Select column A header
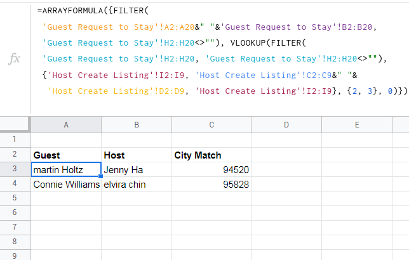The height and width of the screenshot is (260, 409). pyautogui.click(x=66, y=125)
